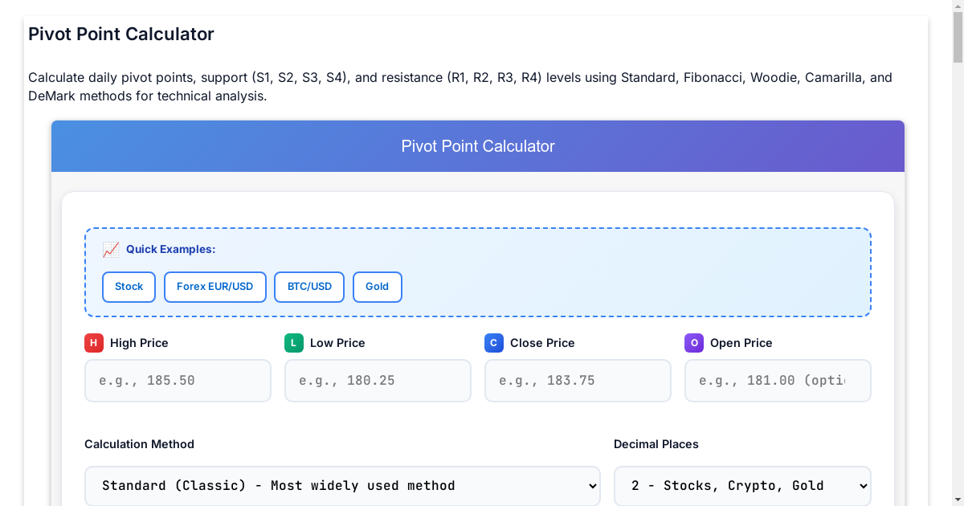This screenshot has height=506, width=964.
Task: Load the BTC/USD quick example
Action: [x=308, y=287]
